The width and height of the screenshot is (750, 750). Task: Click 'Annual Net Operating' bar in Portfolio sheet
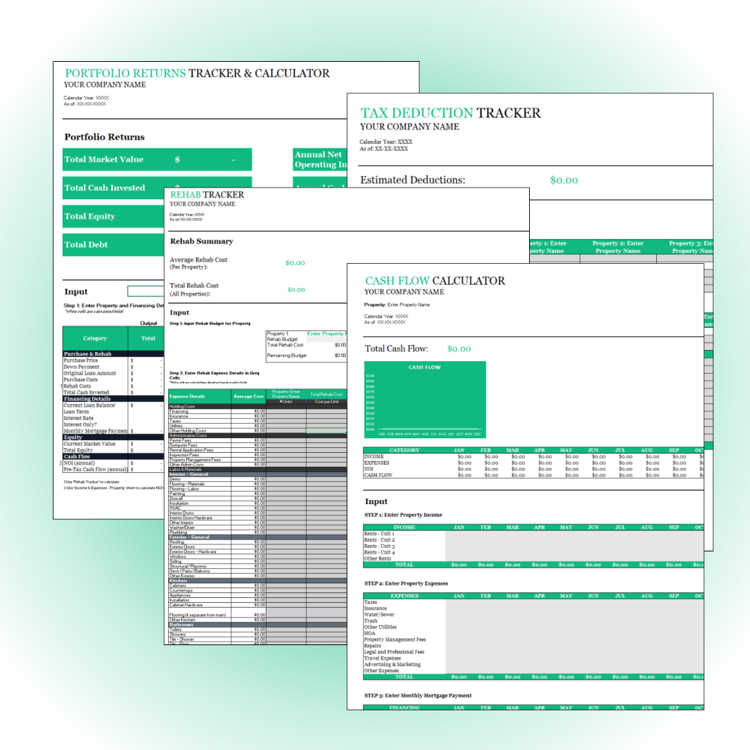320,159
